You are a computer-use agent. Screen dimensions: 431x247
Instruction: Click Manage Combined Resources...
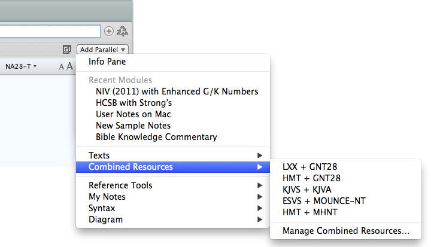tap(345, 231)
